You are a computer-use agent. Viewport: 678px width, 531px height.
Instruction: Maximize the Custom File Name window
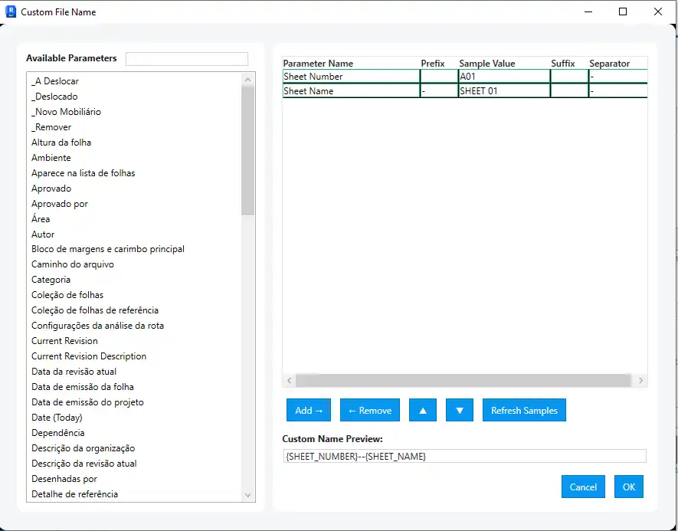pyautogui.click(x=623, y=11)
